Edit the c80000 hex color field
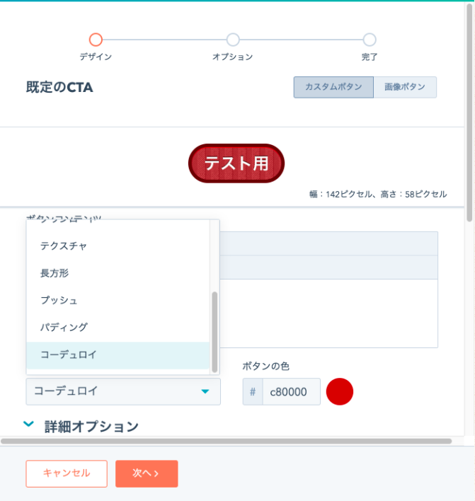 click(290, 392)
